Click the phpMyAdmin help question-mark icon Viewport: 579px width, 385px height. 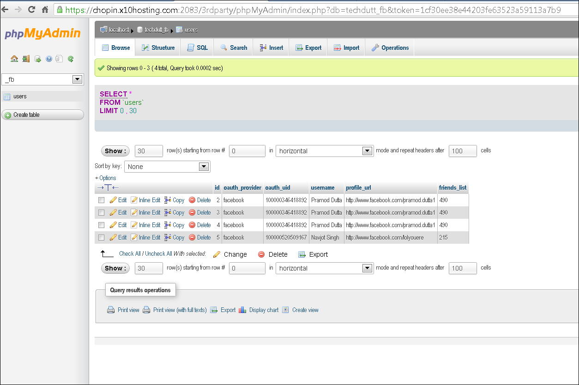click(x=48, y=59)
